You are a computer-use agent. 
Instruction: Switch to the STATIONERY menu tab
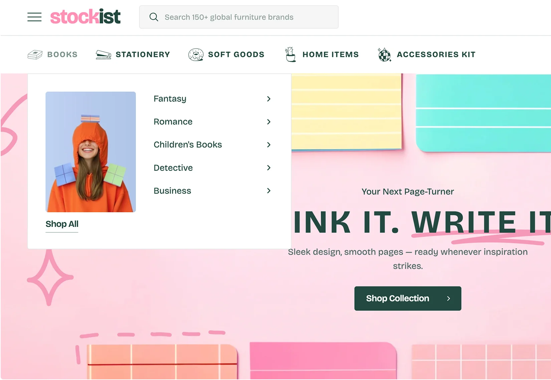(x=143, y=54)
